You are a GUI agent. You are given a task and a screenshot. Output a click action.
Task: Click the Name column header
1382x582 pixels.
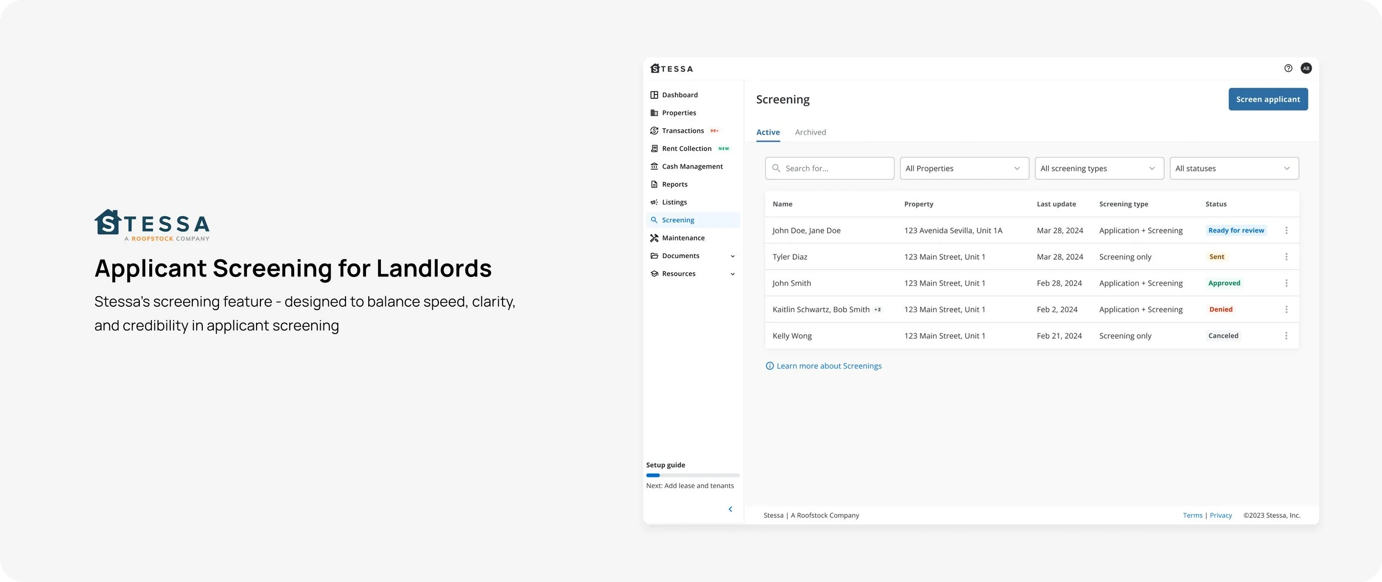coord(782,204)
